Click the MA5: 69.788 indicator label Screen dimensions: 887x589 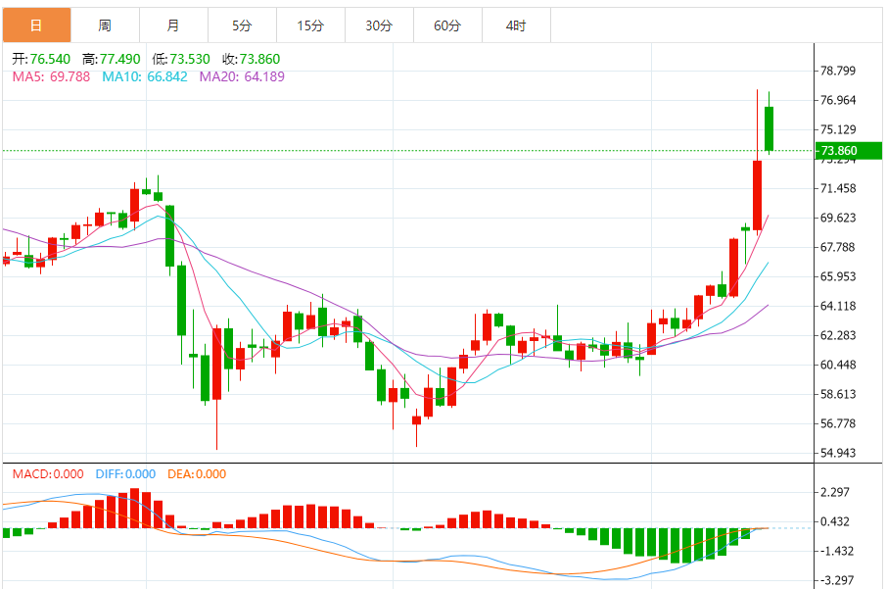click(x=51, y=76)
